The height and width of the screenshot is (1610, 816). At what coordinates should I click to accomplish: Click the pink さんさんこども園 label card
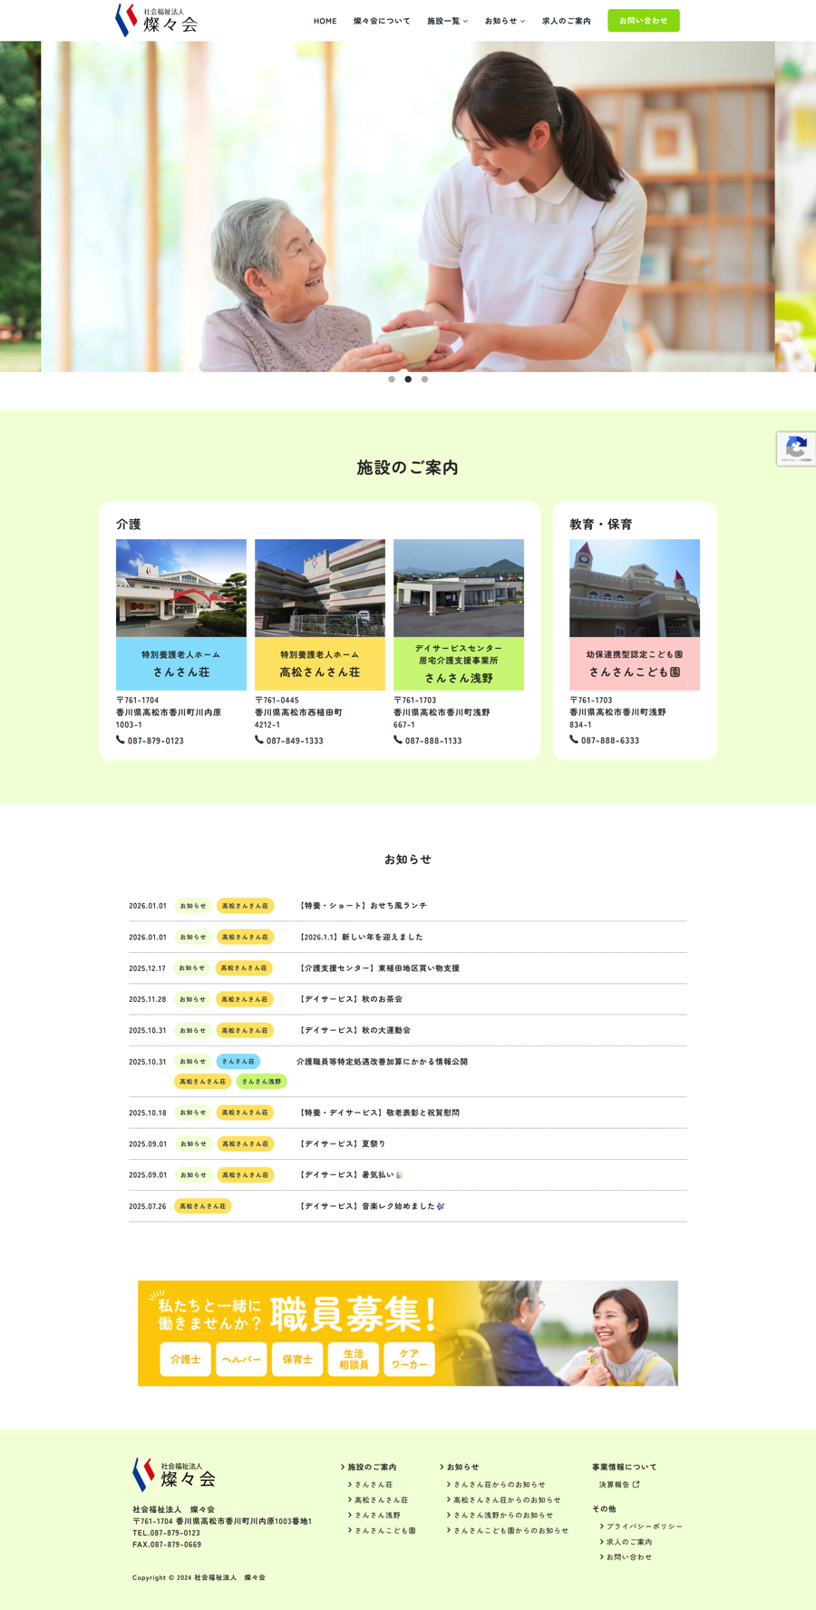(635, 663)
